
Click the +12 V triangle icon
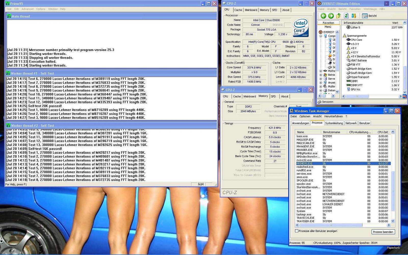pos(348,52)
